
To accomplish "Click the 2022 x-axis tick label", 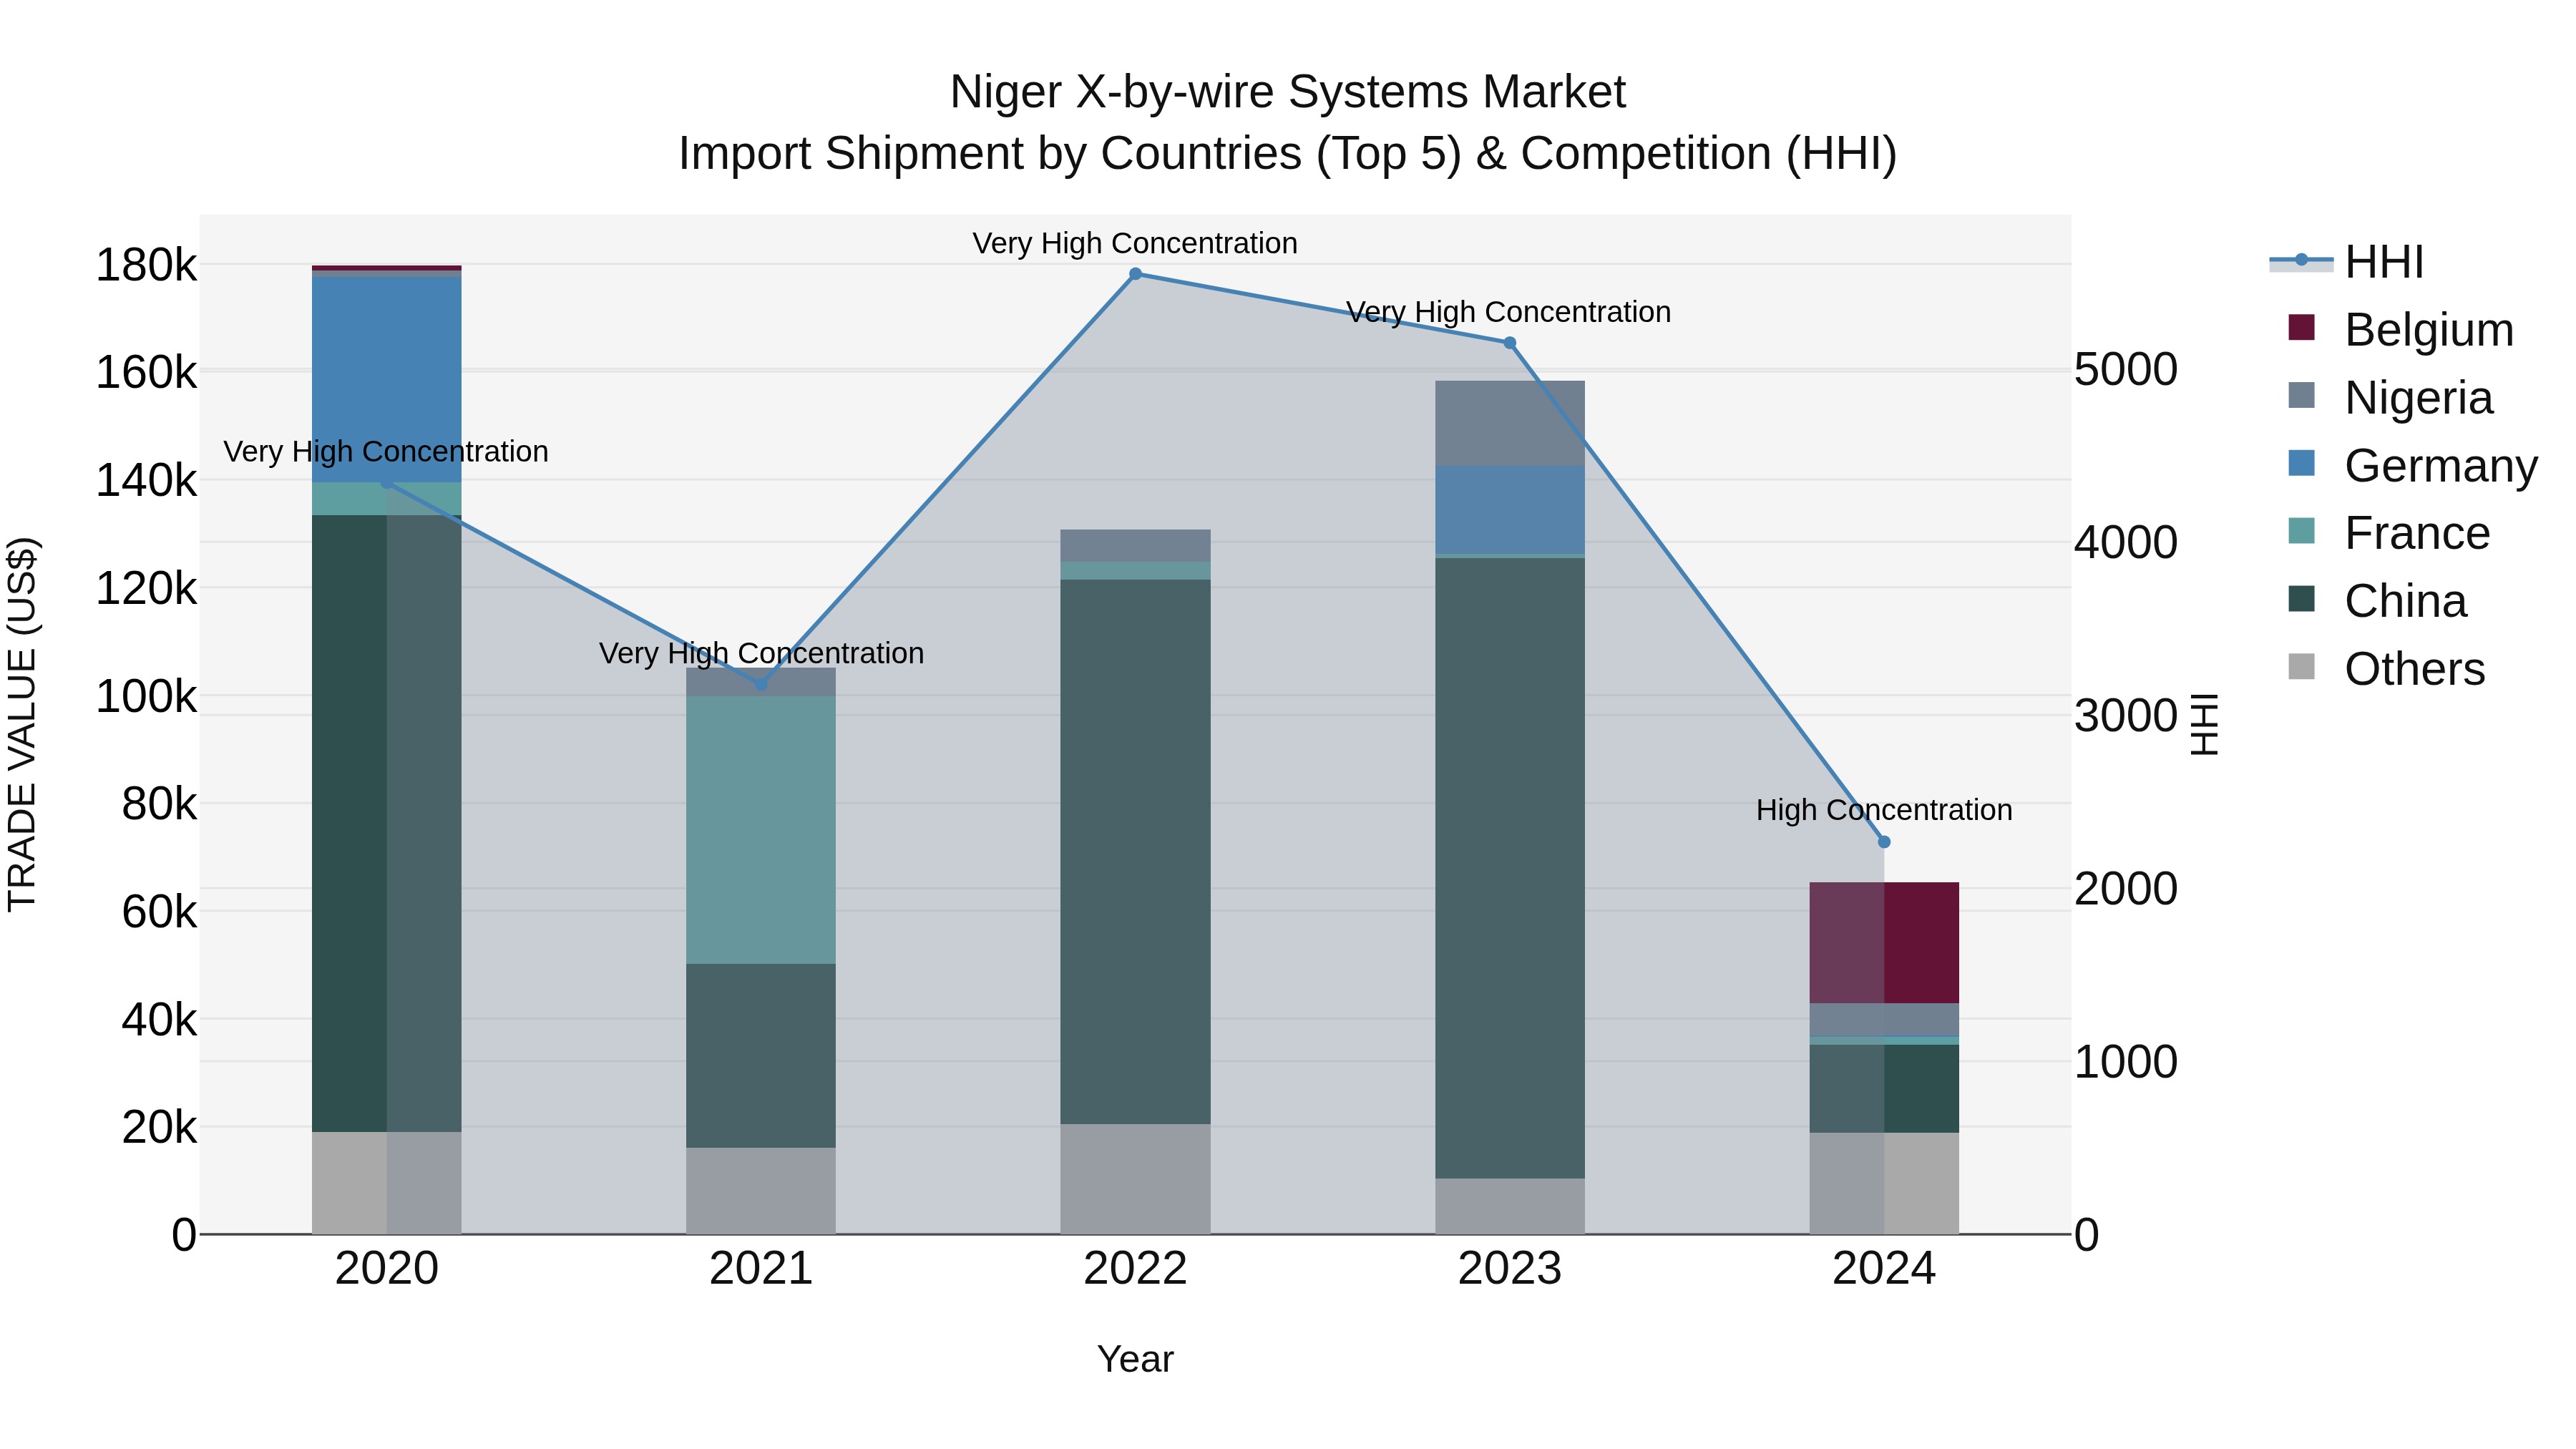I will 1135,1269.
